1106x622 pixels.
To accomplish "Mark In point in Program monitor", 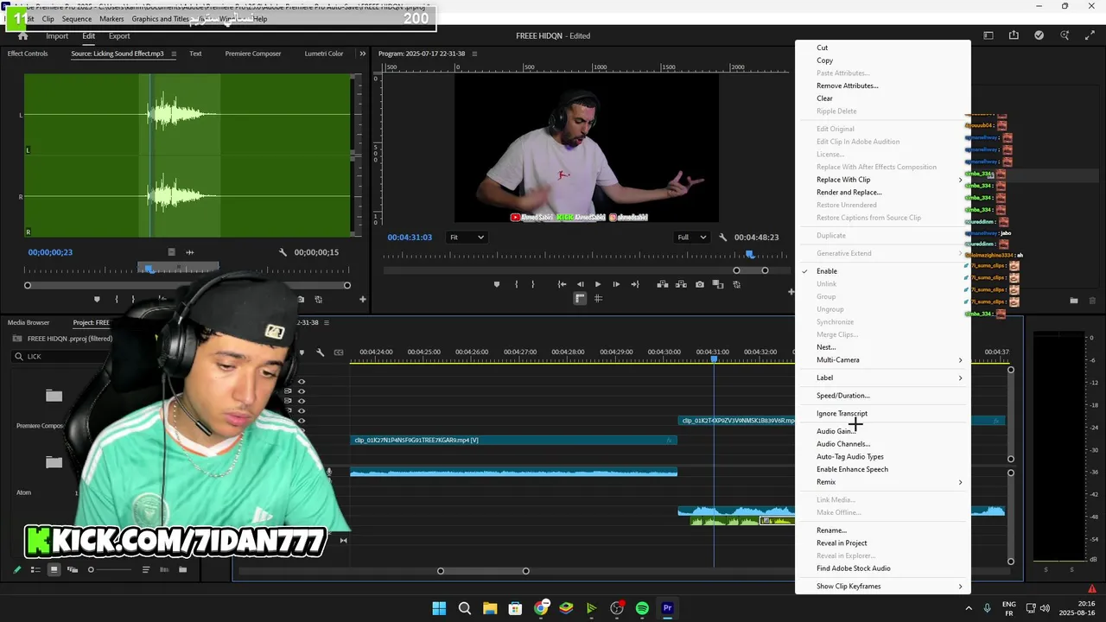I will 517,284.
